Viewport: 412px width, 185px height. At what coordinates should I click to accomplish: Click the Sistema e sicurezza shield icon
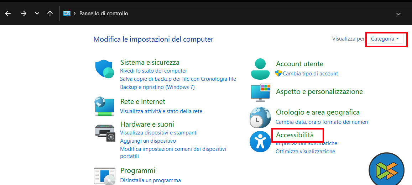(x=104, y=69)
